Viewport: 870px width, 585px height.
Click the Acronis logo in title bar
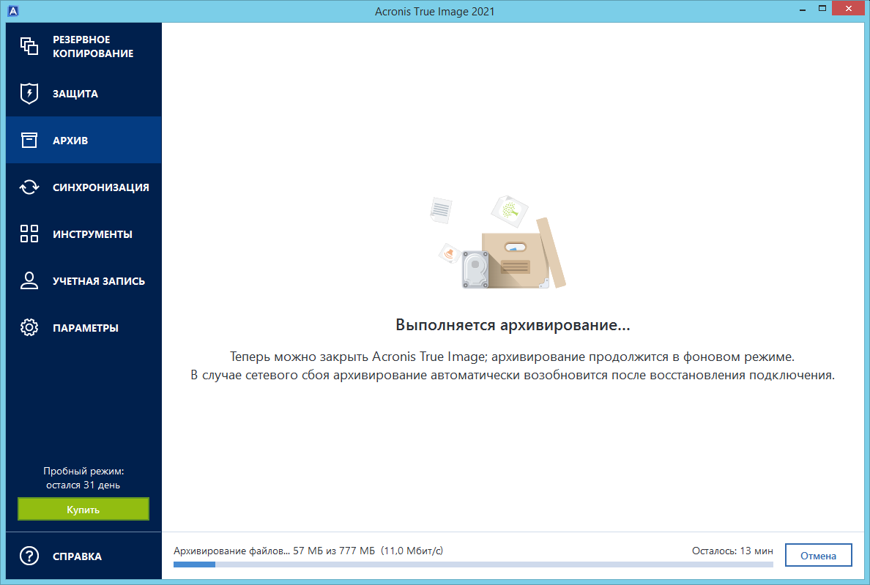12,10
